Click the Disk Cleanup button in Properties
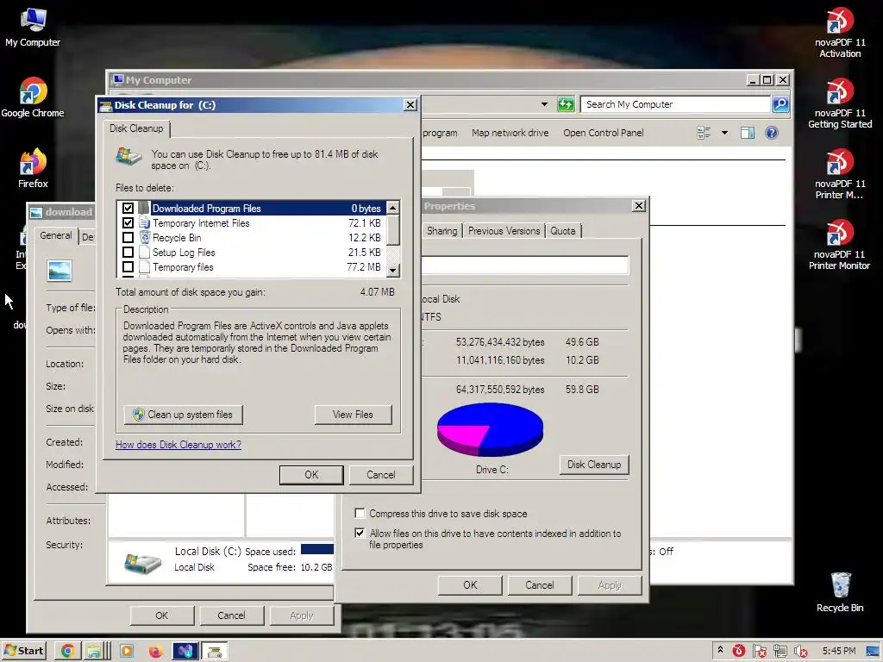883x662 pixels. [594, 465]
